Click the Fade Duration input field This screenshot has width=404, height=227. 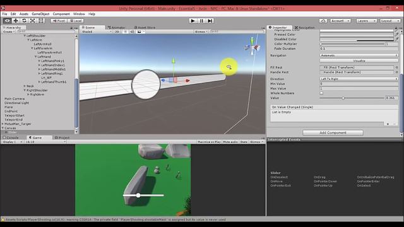[359, 49]
